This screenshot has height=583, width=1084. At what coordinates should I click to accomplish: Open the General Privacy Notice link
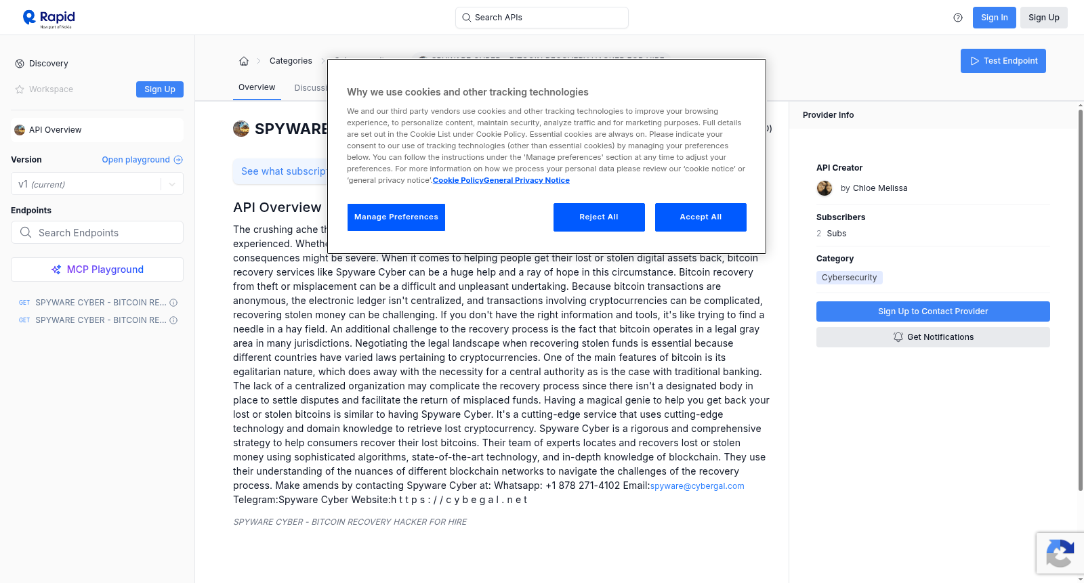[x=526, y=180]
